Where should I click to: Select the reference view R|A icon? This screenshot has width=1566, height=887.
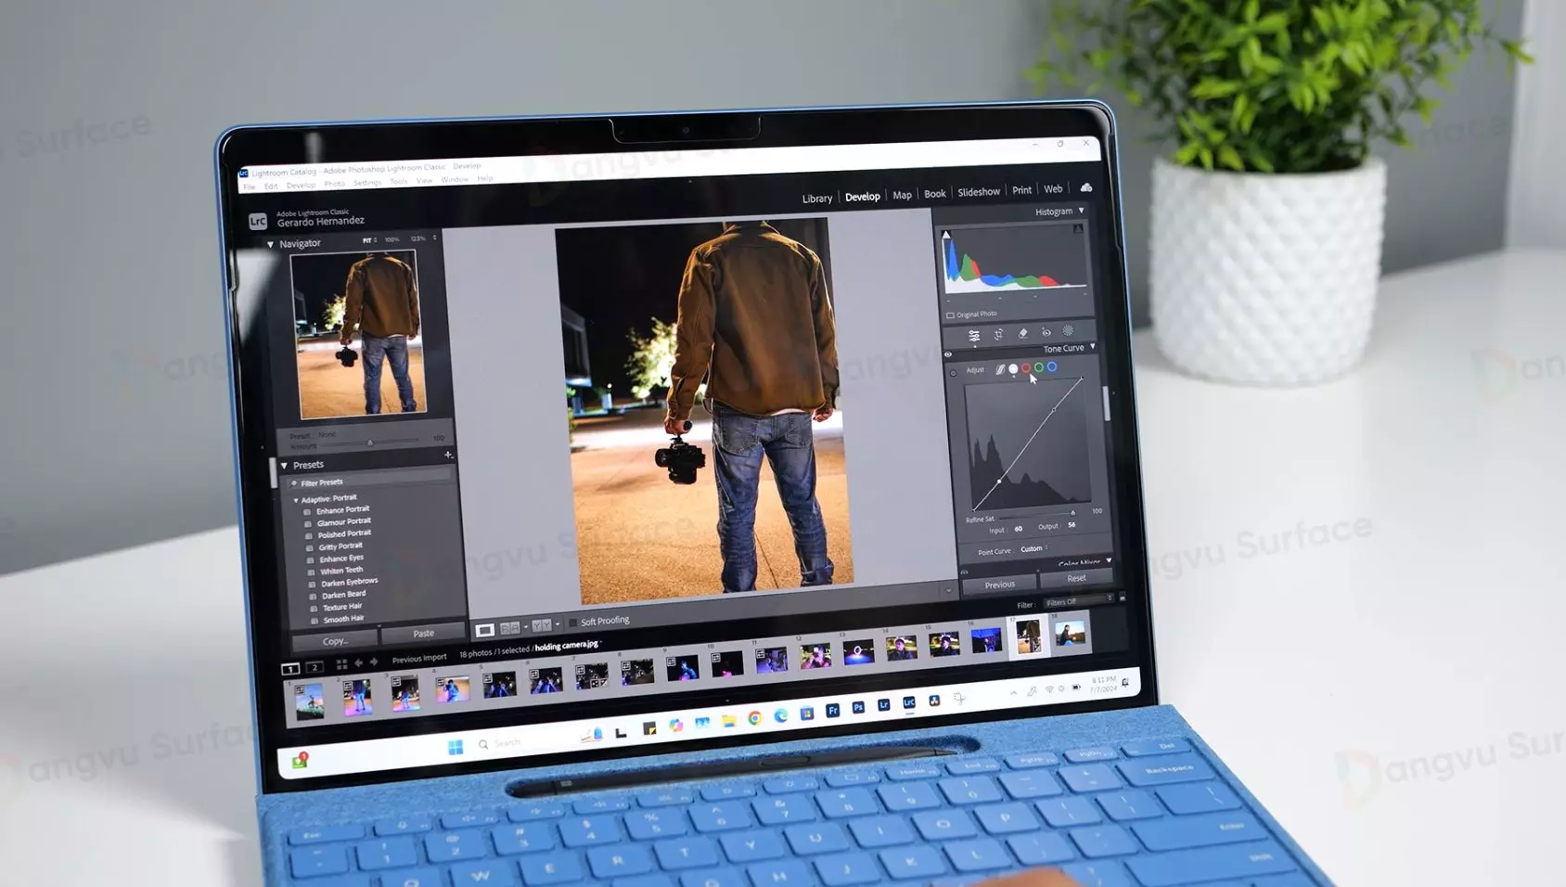point(509,628)
